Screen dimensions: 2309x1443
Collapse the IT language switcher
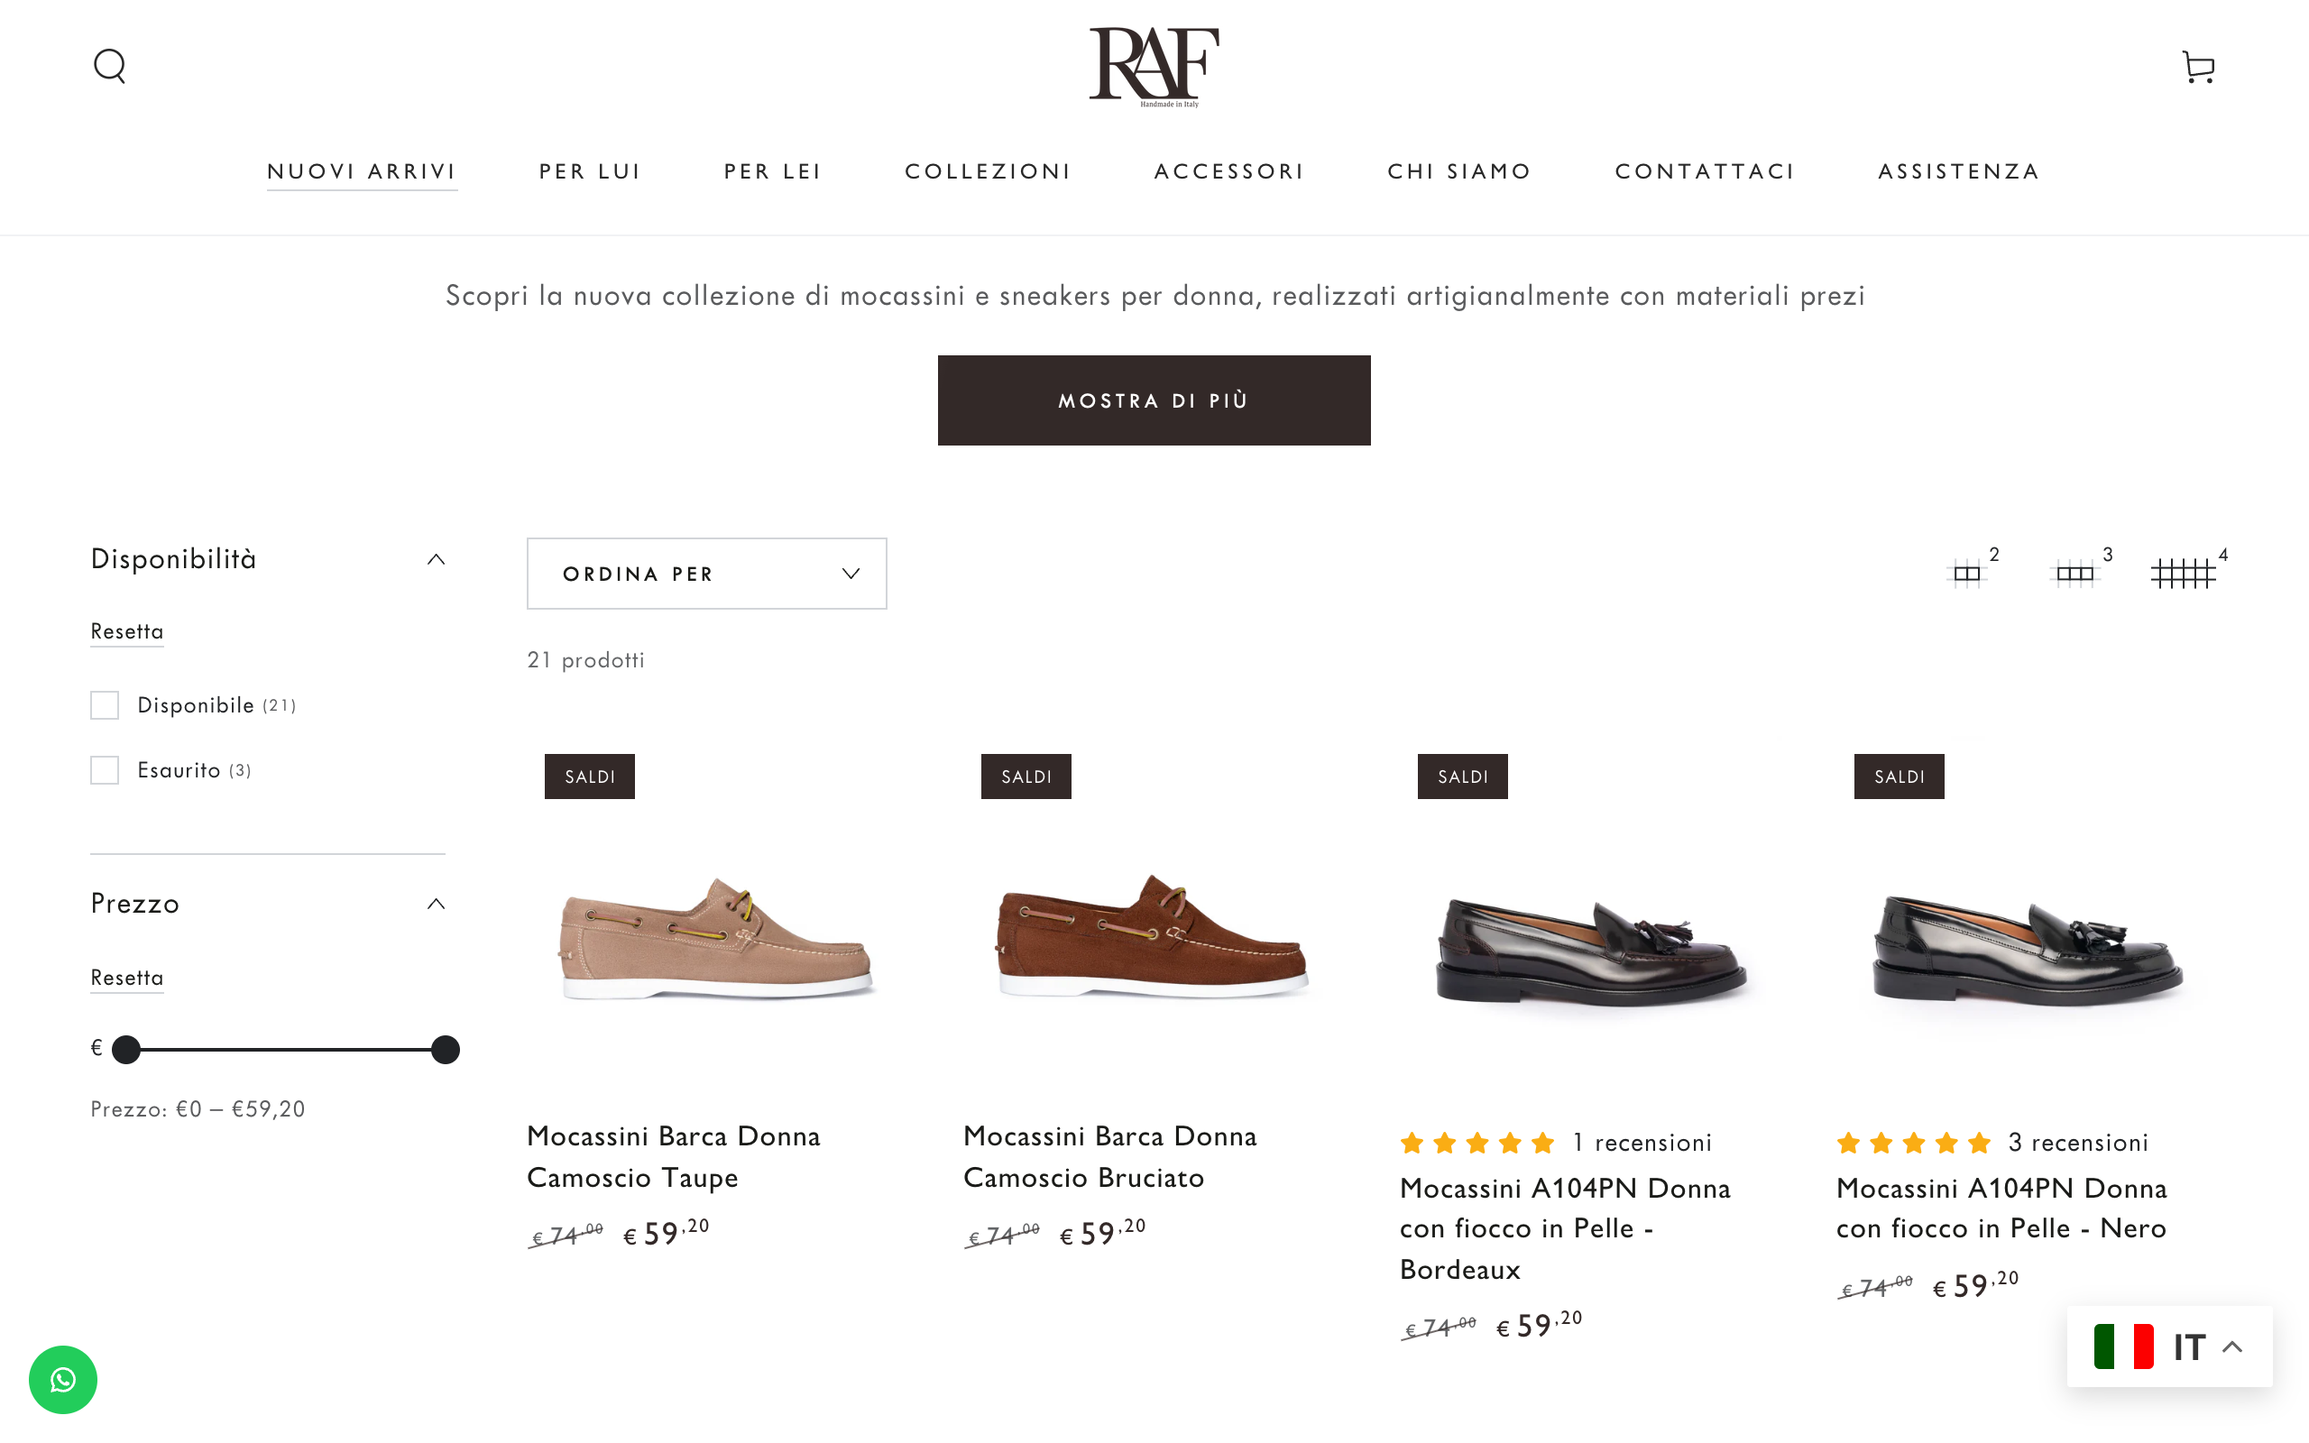pos(2232,1346)
